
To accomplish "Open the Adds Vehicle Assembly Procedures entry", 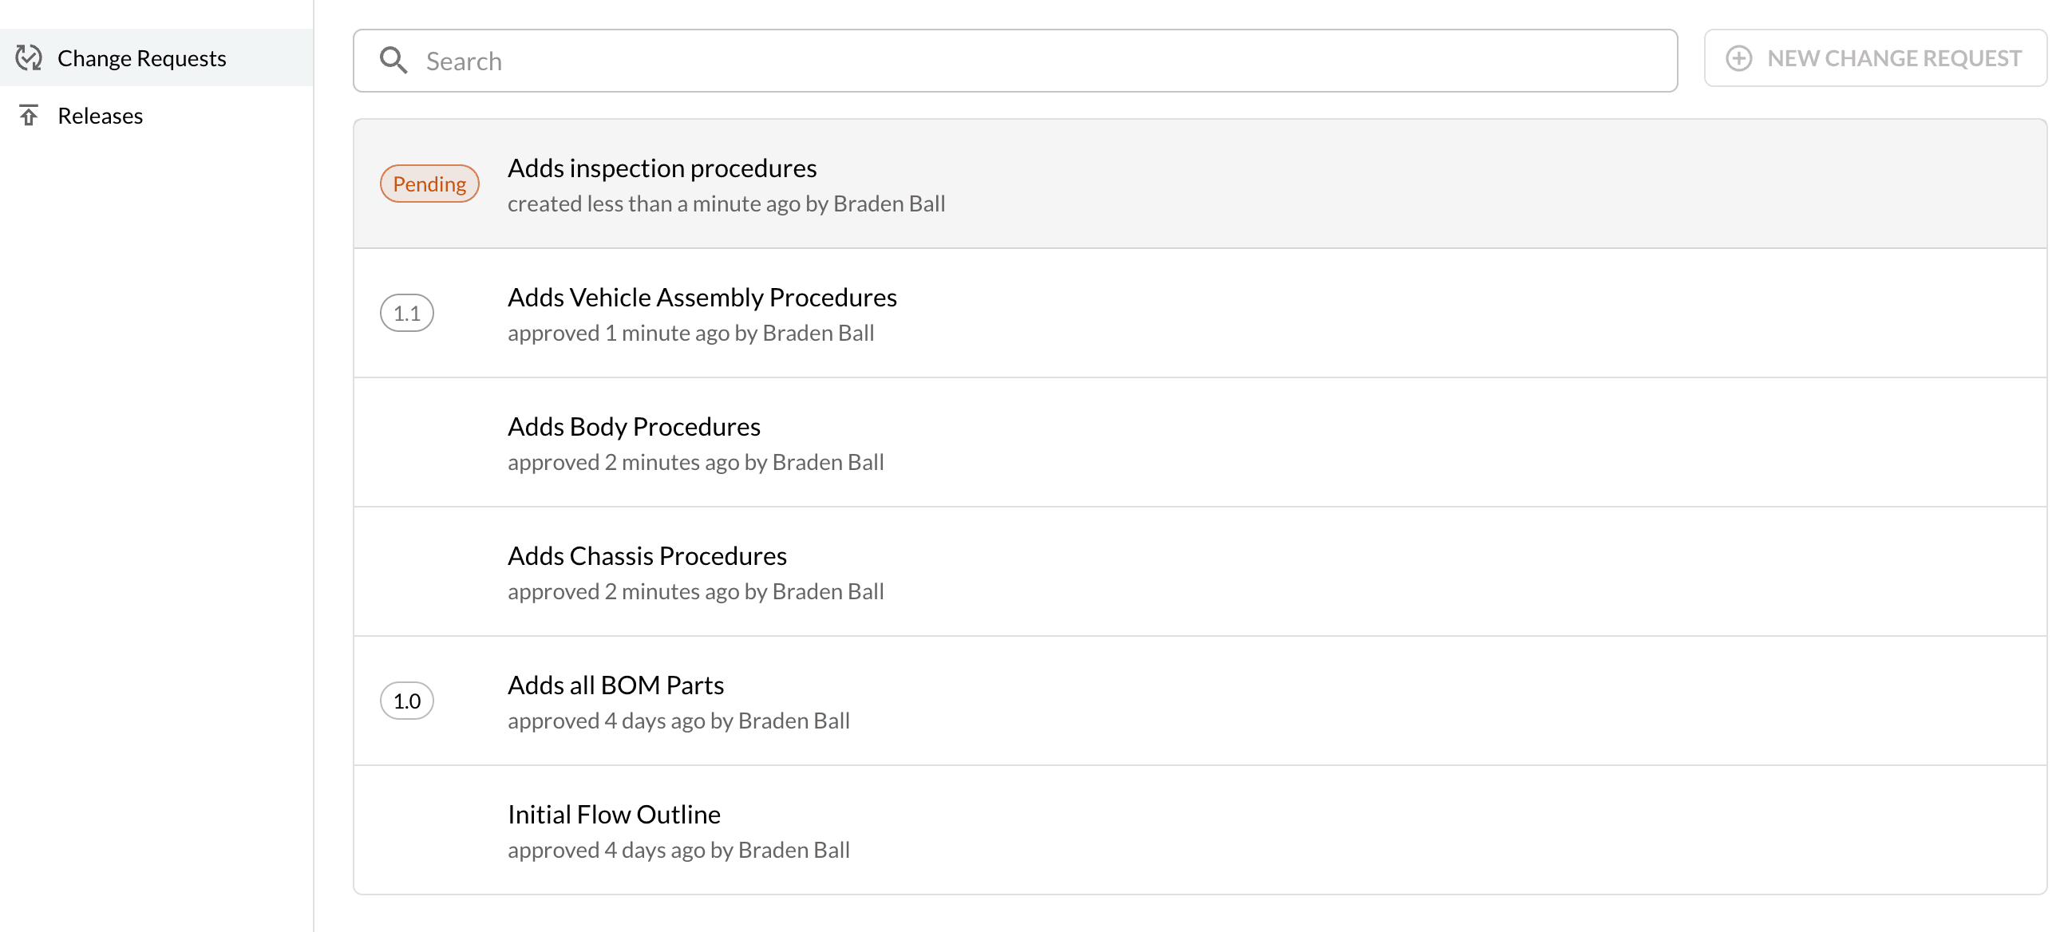I will point(702,297).
